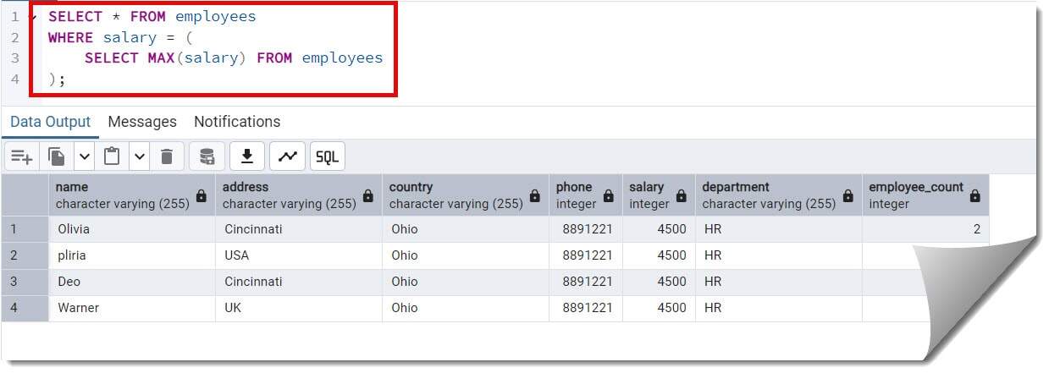Screen dimensions: 1049x373
Task: Select row number 4 header
Action: coord(25,308)
